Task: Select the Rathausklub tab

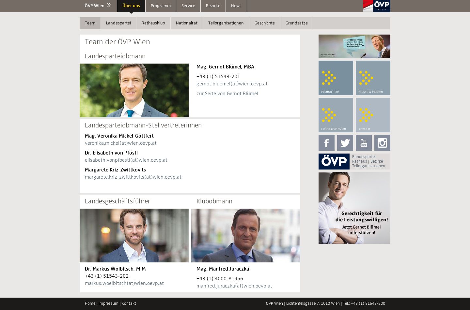Action: tap(153, 23)
